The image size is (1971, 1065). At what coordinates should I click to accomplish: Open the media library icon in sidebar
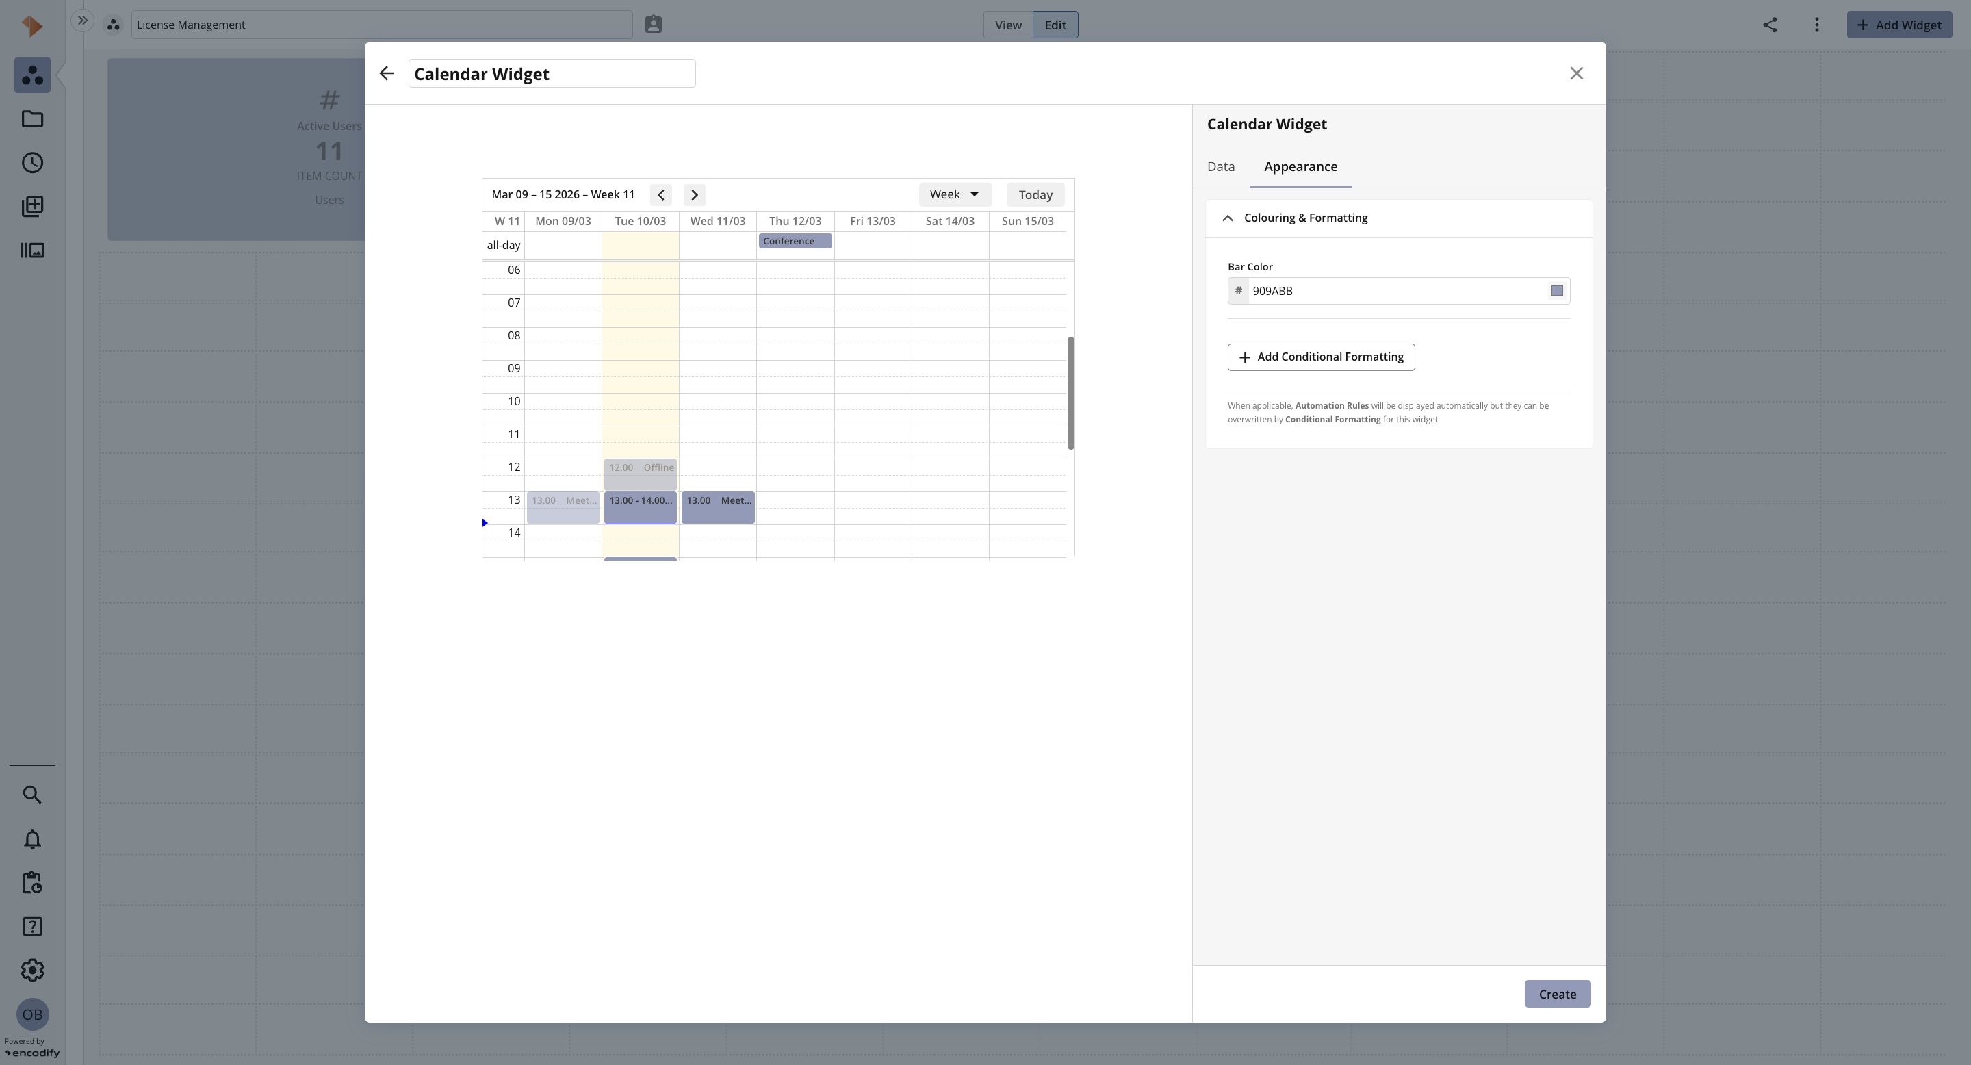tap(32, 251)
